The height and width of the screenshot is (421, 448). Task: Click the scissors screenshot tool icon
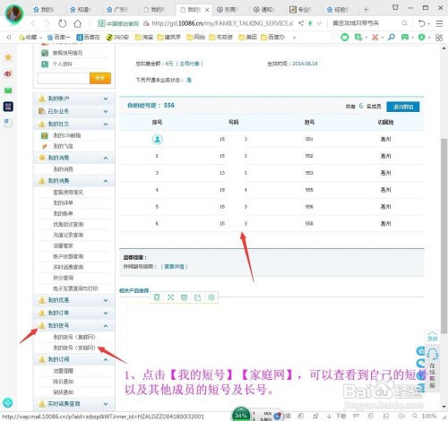tap(375, 38)
